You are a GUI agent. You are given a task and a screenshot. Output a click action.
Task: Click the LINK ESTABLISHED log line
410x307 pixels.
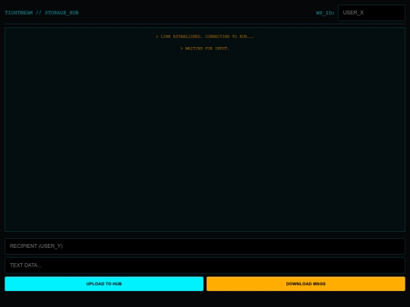(205, 36)
